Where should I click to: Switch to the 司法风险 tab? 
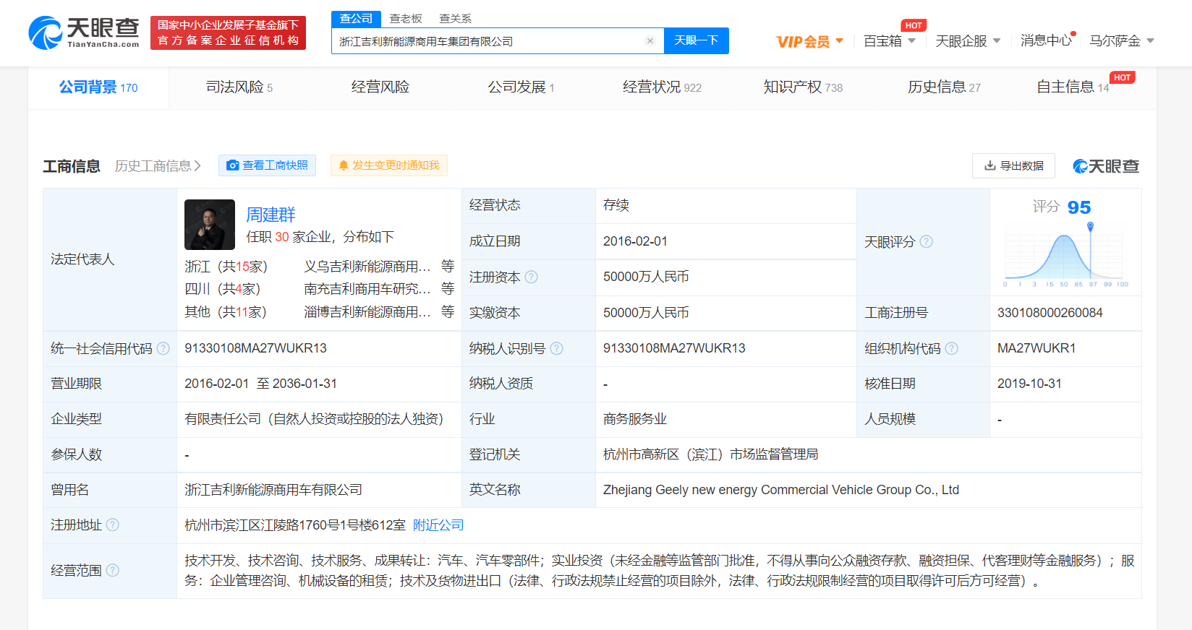click(239, 87)
